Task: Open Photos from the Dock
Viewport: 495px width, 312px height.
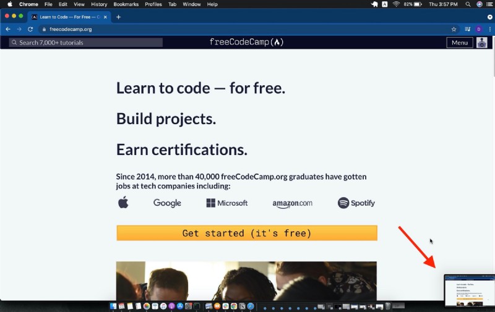Action: (147, 306)
